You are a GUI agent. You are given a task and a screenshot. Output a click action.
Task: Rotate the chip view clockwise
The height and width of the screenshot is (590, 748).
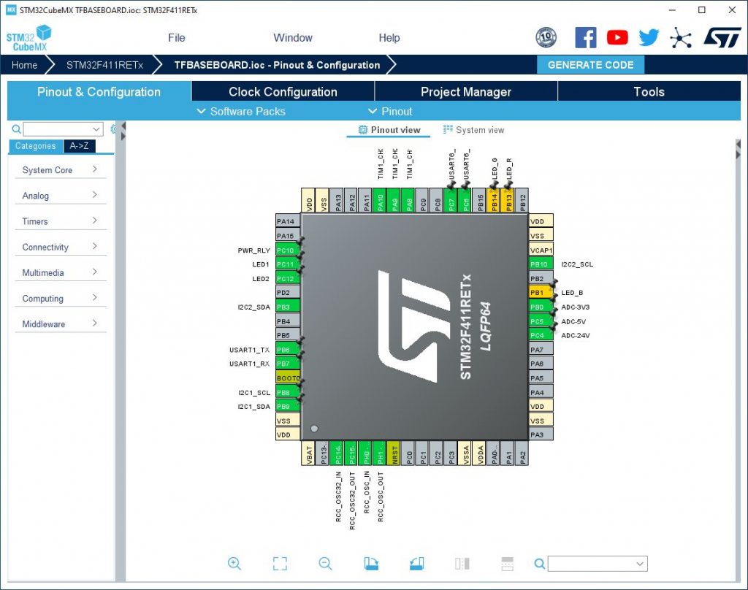point(371,563)
